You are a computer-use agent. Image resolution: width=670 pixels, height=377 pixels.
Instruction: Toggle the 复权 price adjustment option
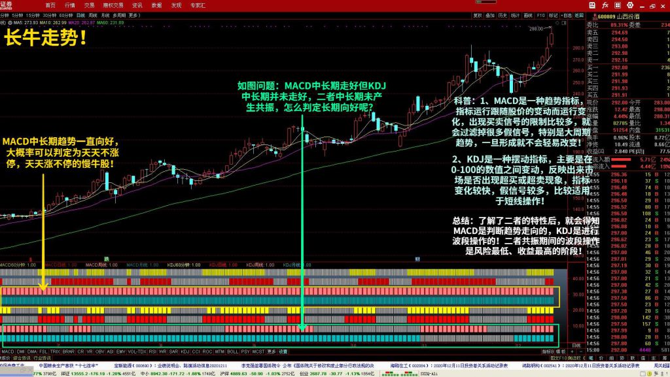click(x=478, y=14)
